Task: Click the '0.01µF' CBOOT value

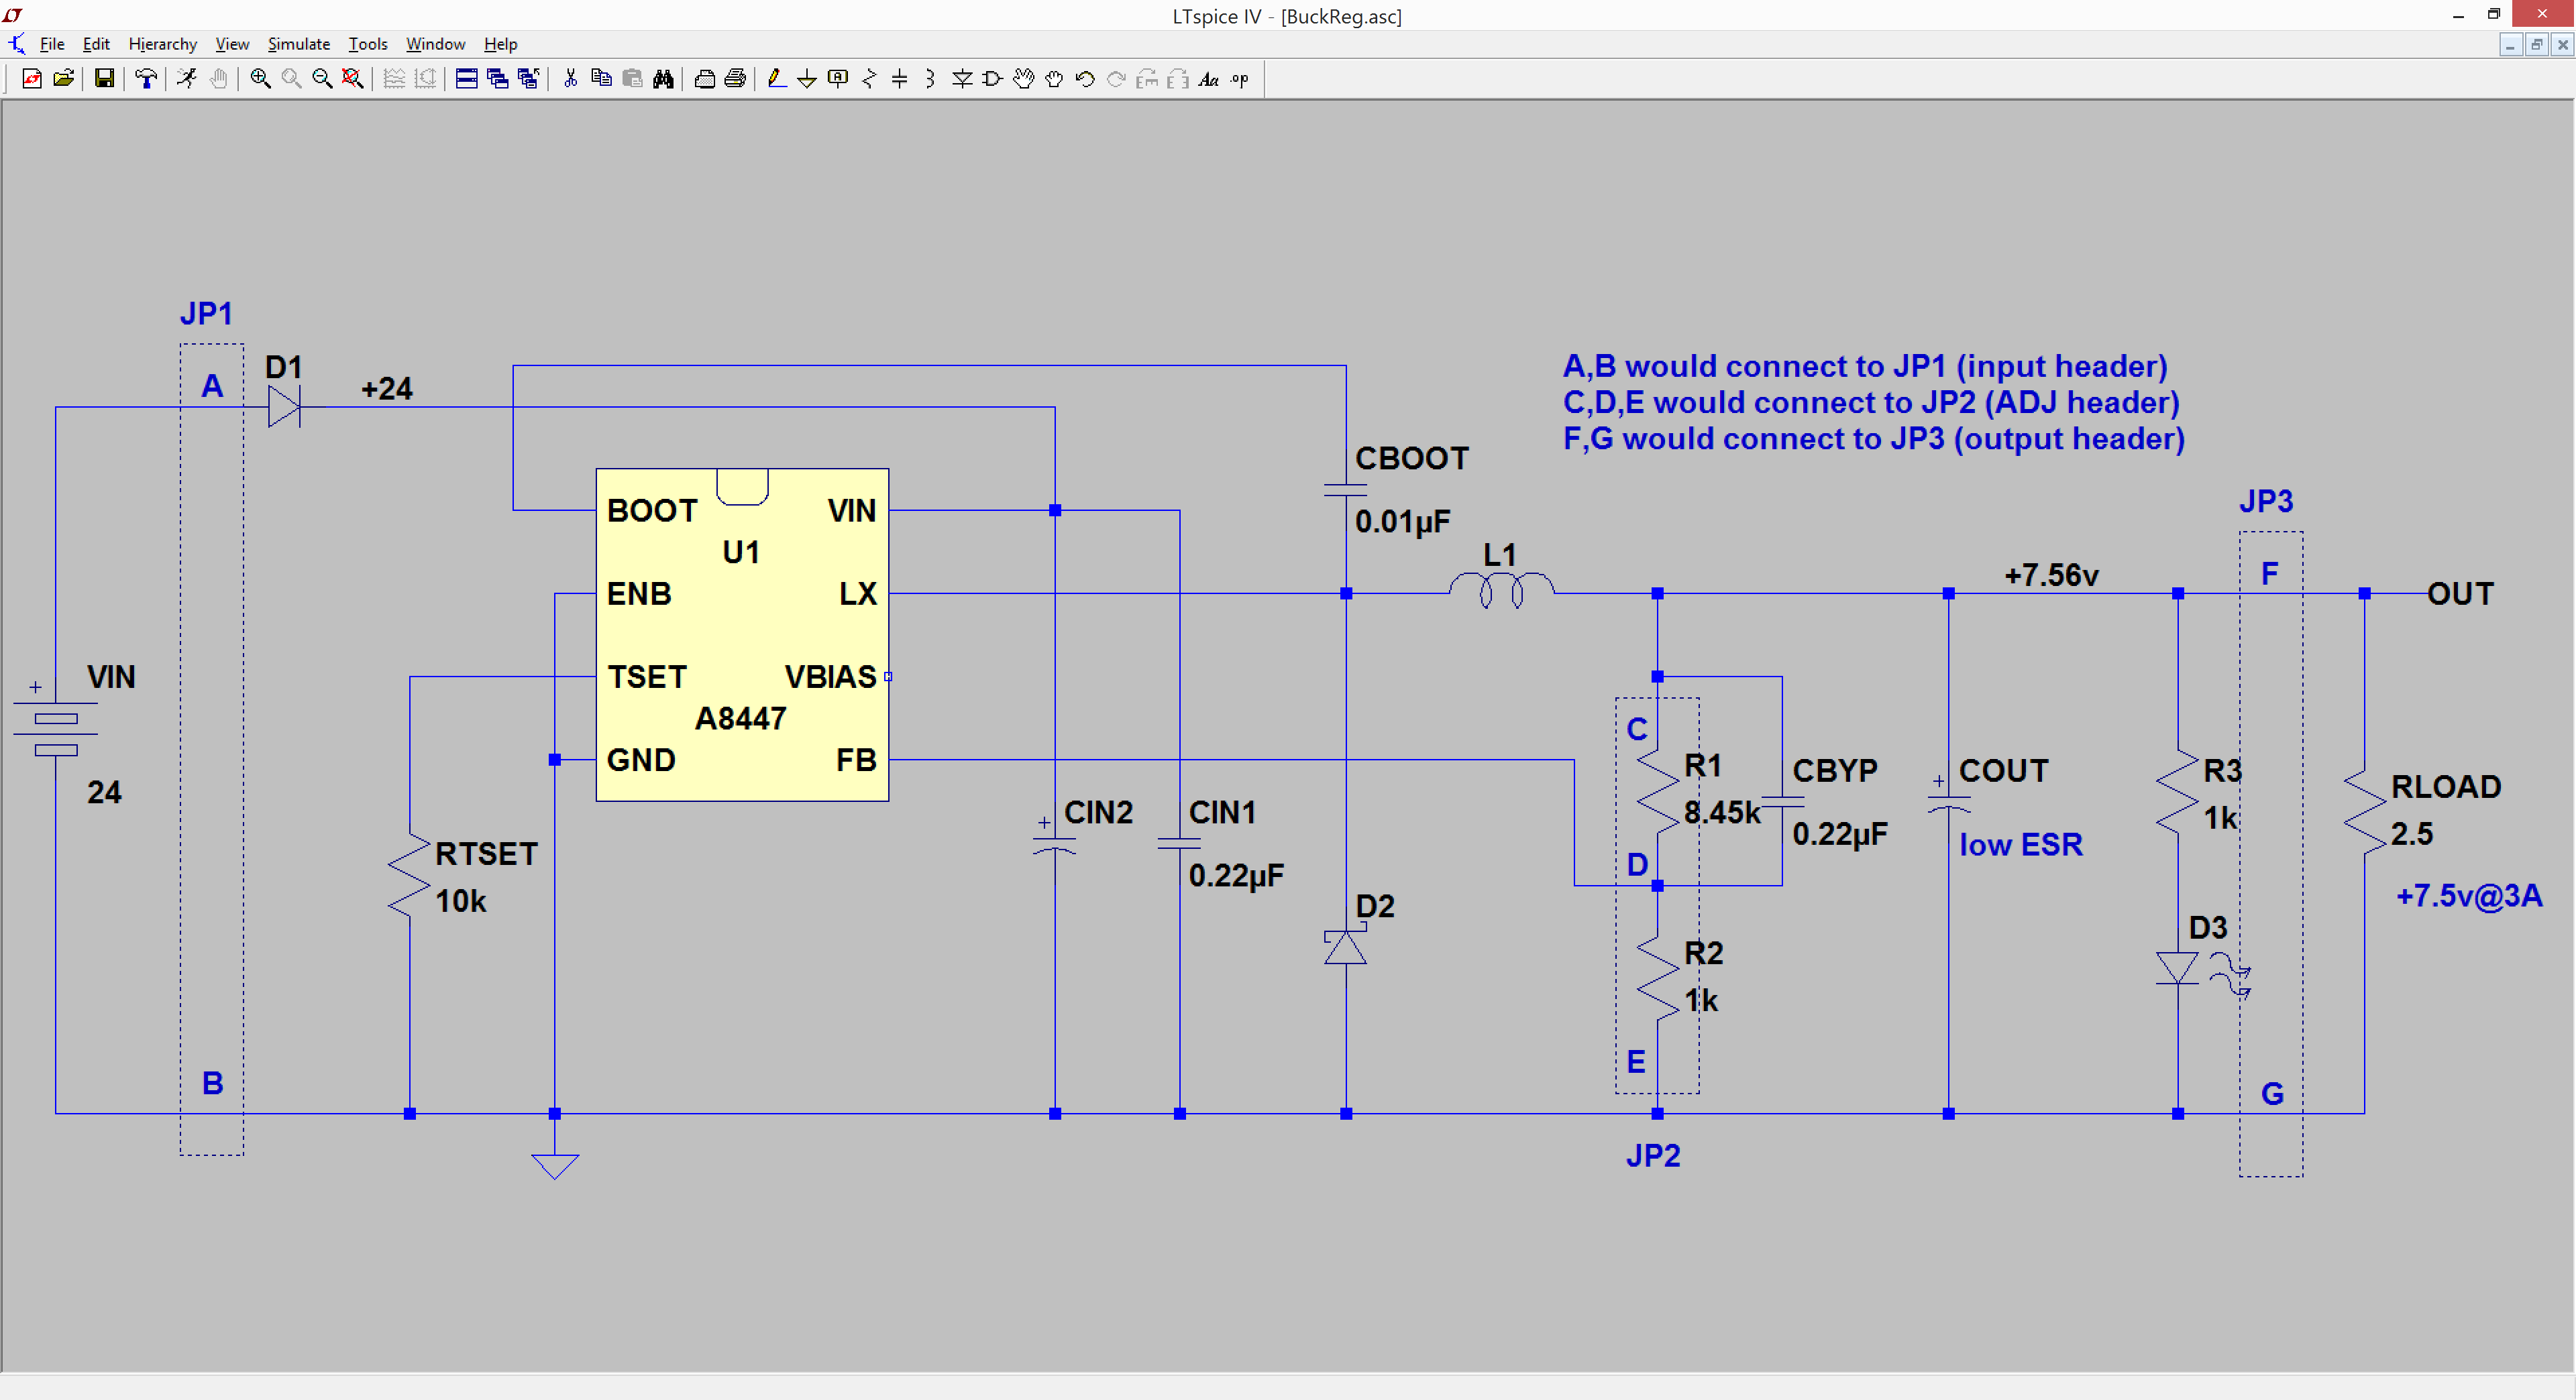Action: [x=1402, y=522]
